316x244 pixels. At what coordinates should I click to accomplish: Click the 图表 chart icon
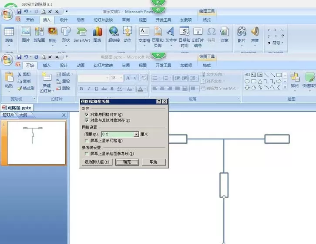(x=97, y=34)
